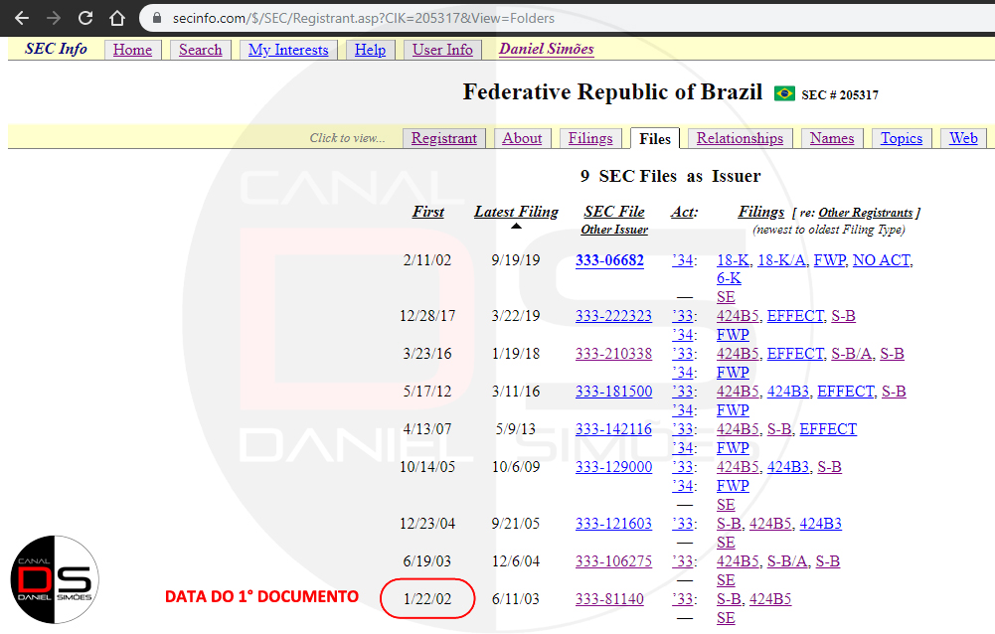The height and width of the screenshot is (634, 995).
Task: Open SE link under 333-81140
Action: (726, 618)
